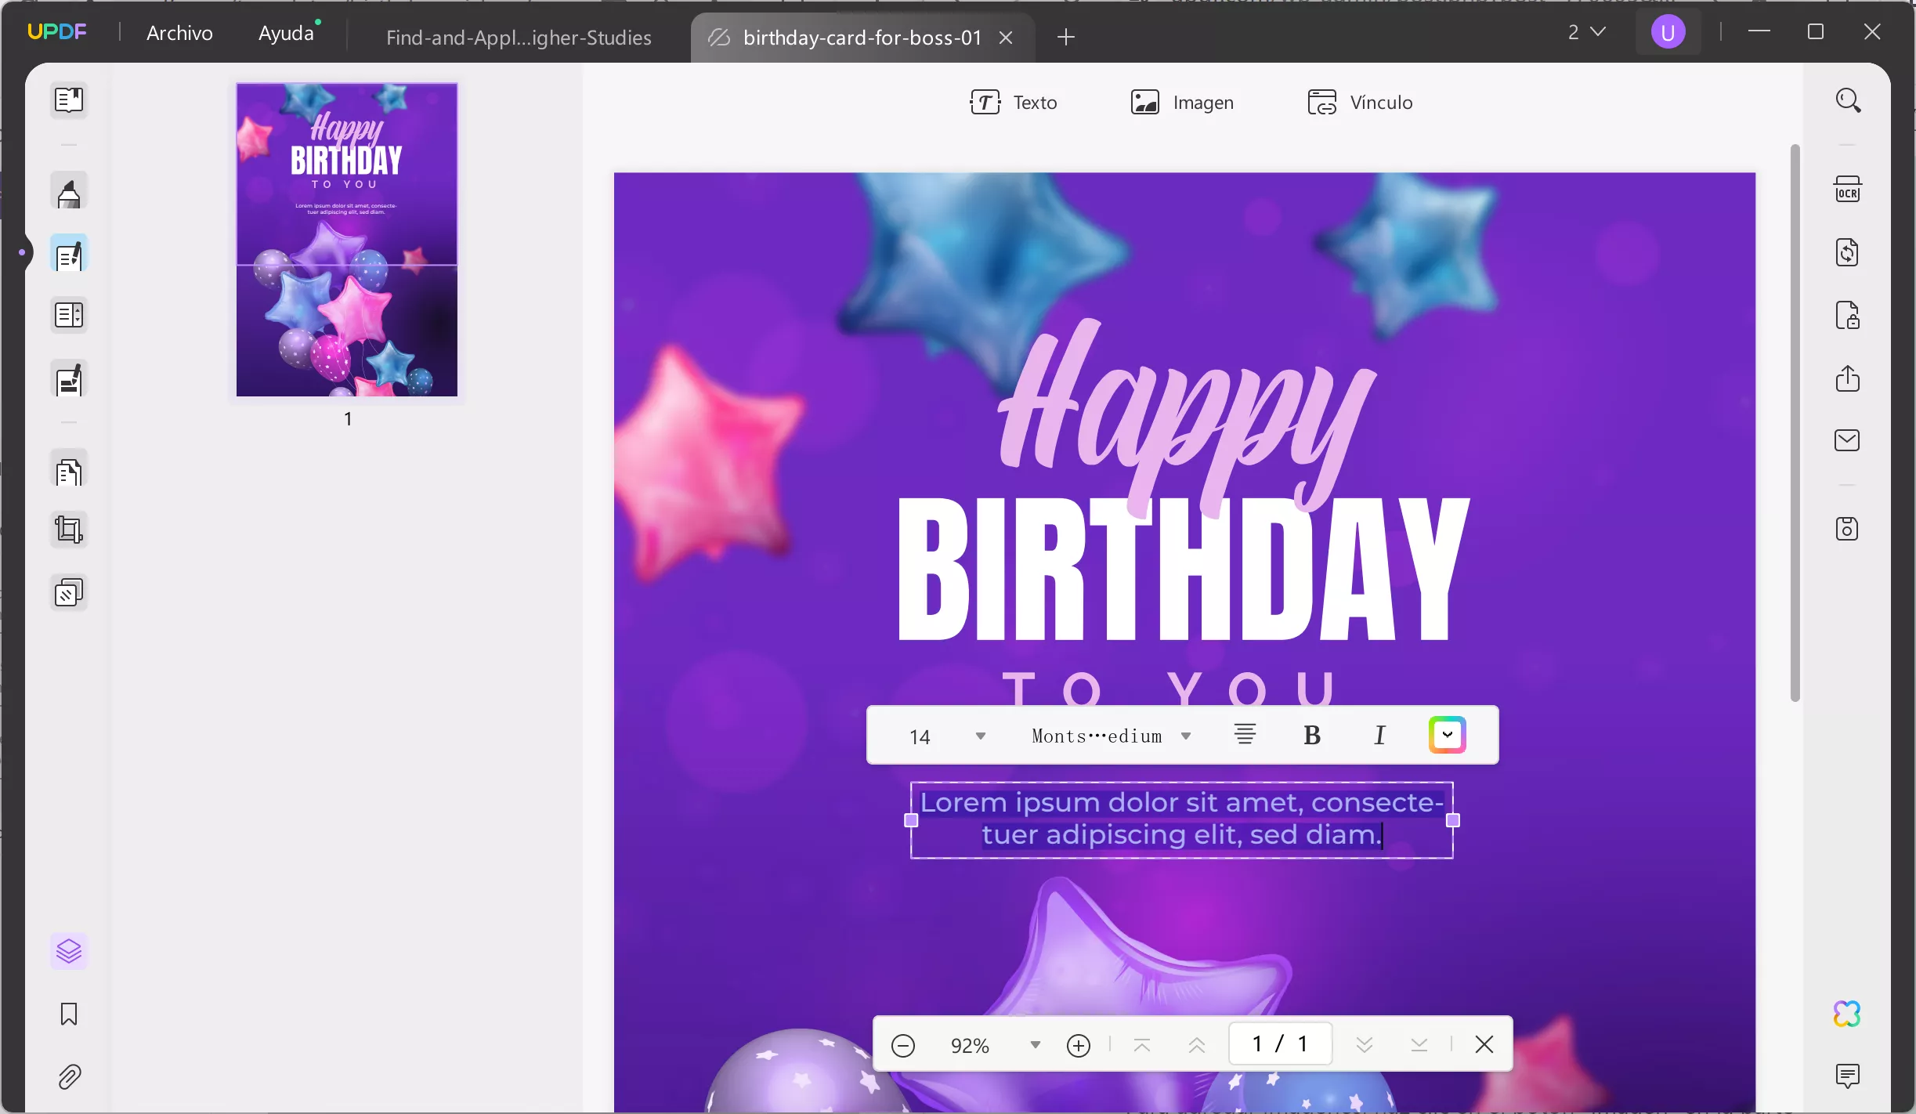Click the Search magnifier icon
The image size is (1916, 1114).
[x=1848, y=100]
